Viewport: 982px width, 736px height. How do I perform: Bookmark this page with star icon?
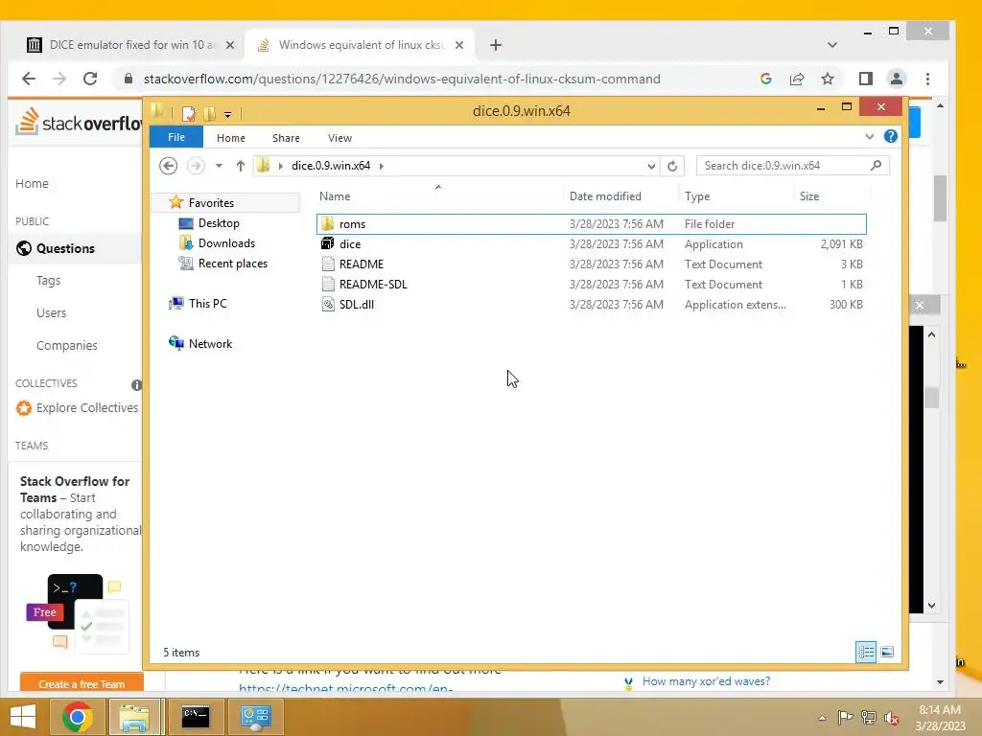828,79
